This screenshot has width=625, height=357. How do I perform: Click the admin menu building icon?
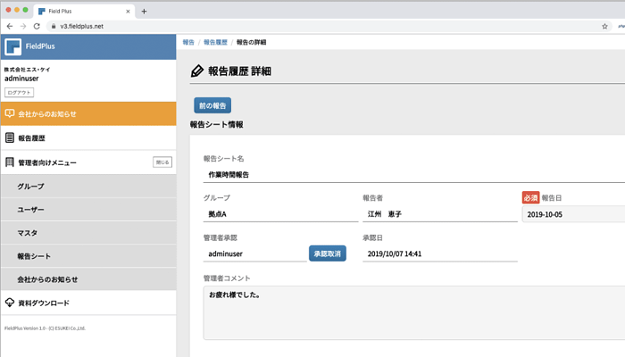tap(10, 162)
